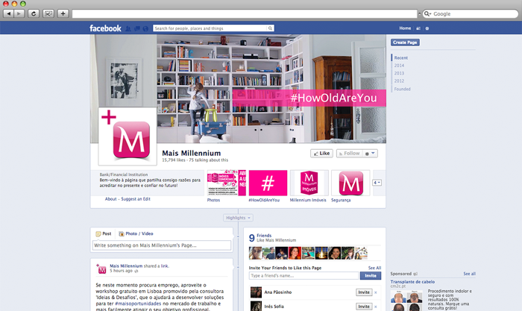The image size is (522, 311).
Task: Invite Inês Sofia to like page
Action: point(364,307)
